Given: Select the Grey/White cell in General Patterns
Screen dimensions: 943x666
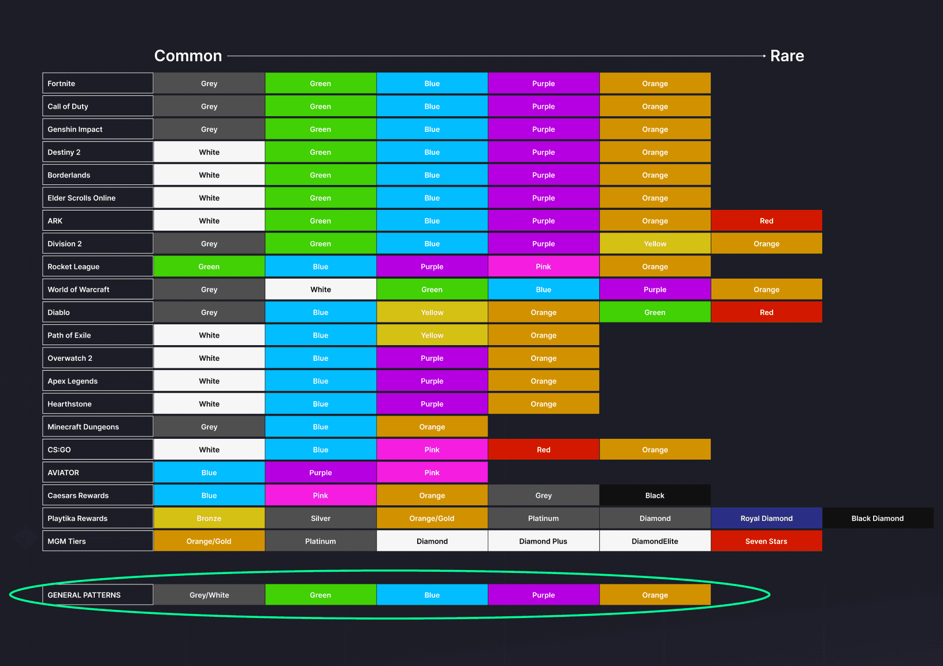Looking at the screenshot, I should click(209, 595).
